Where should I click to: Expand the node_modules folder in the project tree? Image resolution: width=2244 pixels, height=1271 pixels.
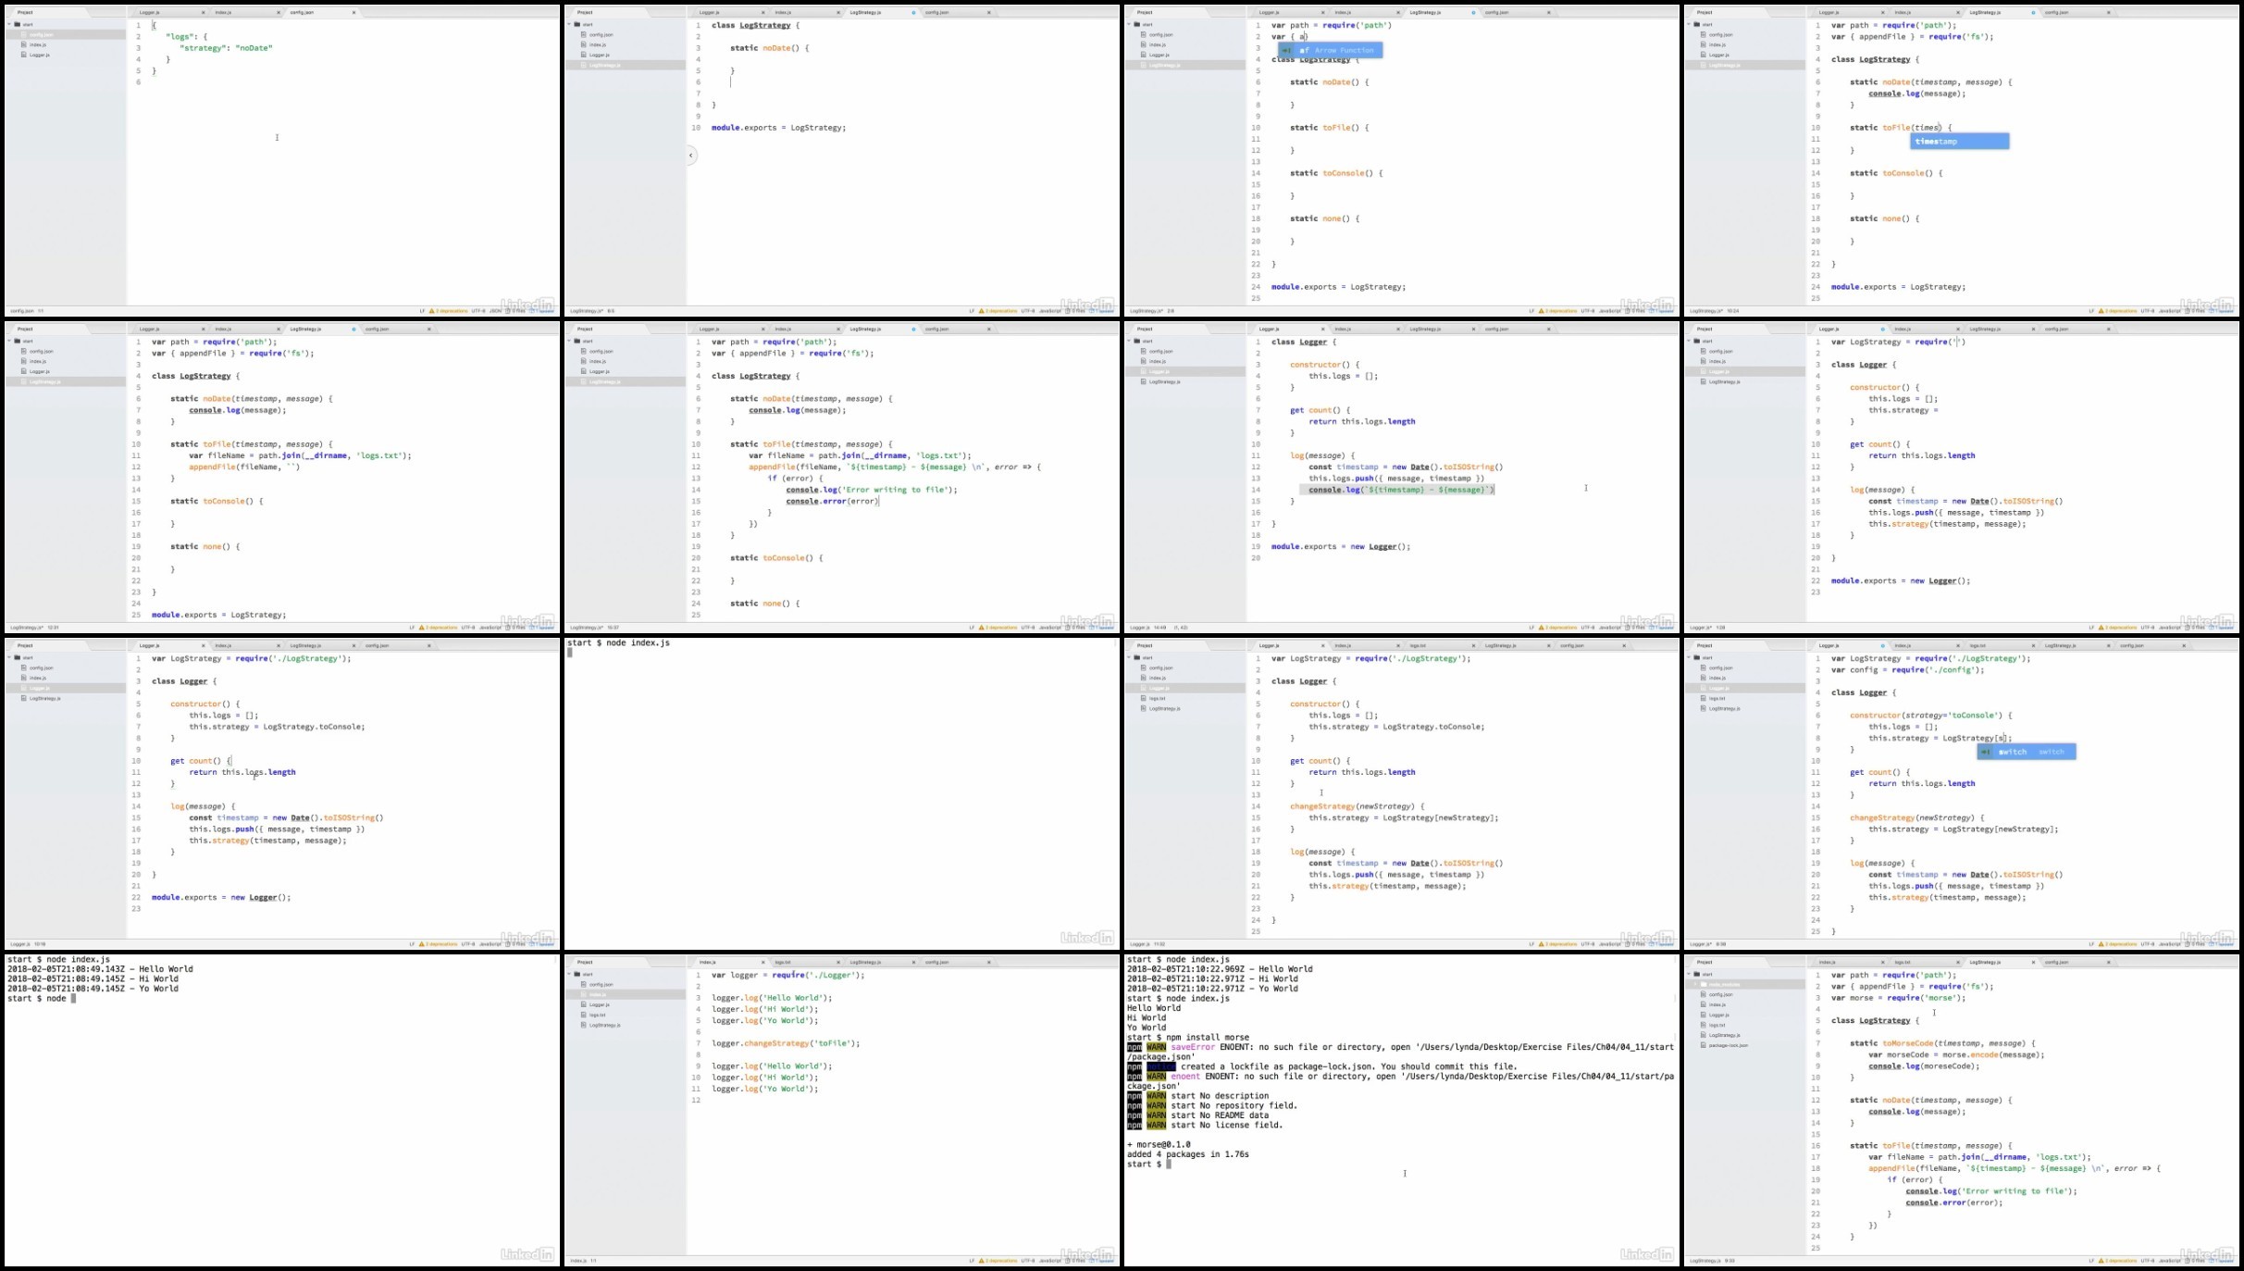1724,984
